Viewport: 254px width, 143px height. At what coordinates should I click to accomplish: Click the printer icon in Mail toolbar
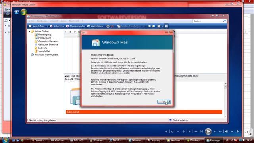(108, 26)
